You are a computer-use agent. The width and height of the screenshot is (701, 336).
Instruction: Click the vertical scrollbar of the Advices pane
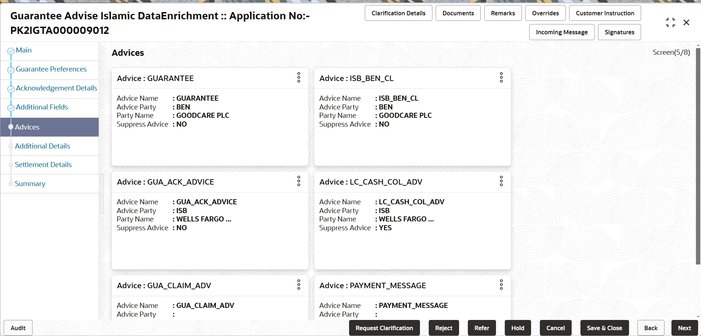click(698, 156)
